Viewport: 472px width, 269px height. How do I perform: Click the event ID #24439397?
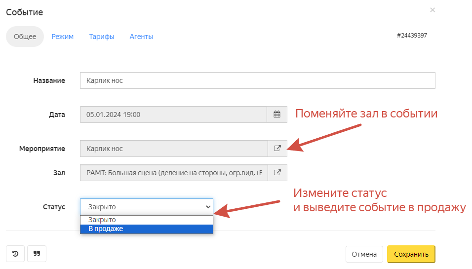(412, 36)
